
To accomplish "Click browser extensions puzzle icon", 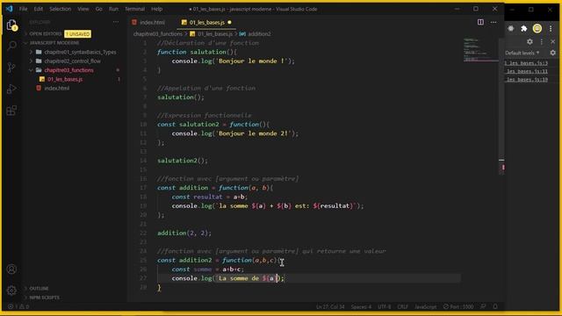I will point(523,29).
